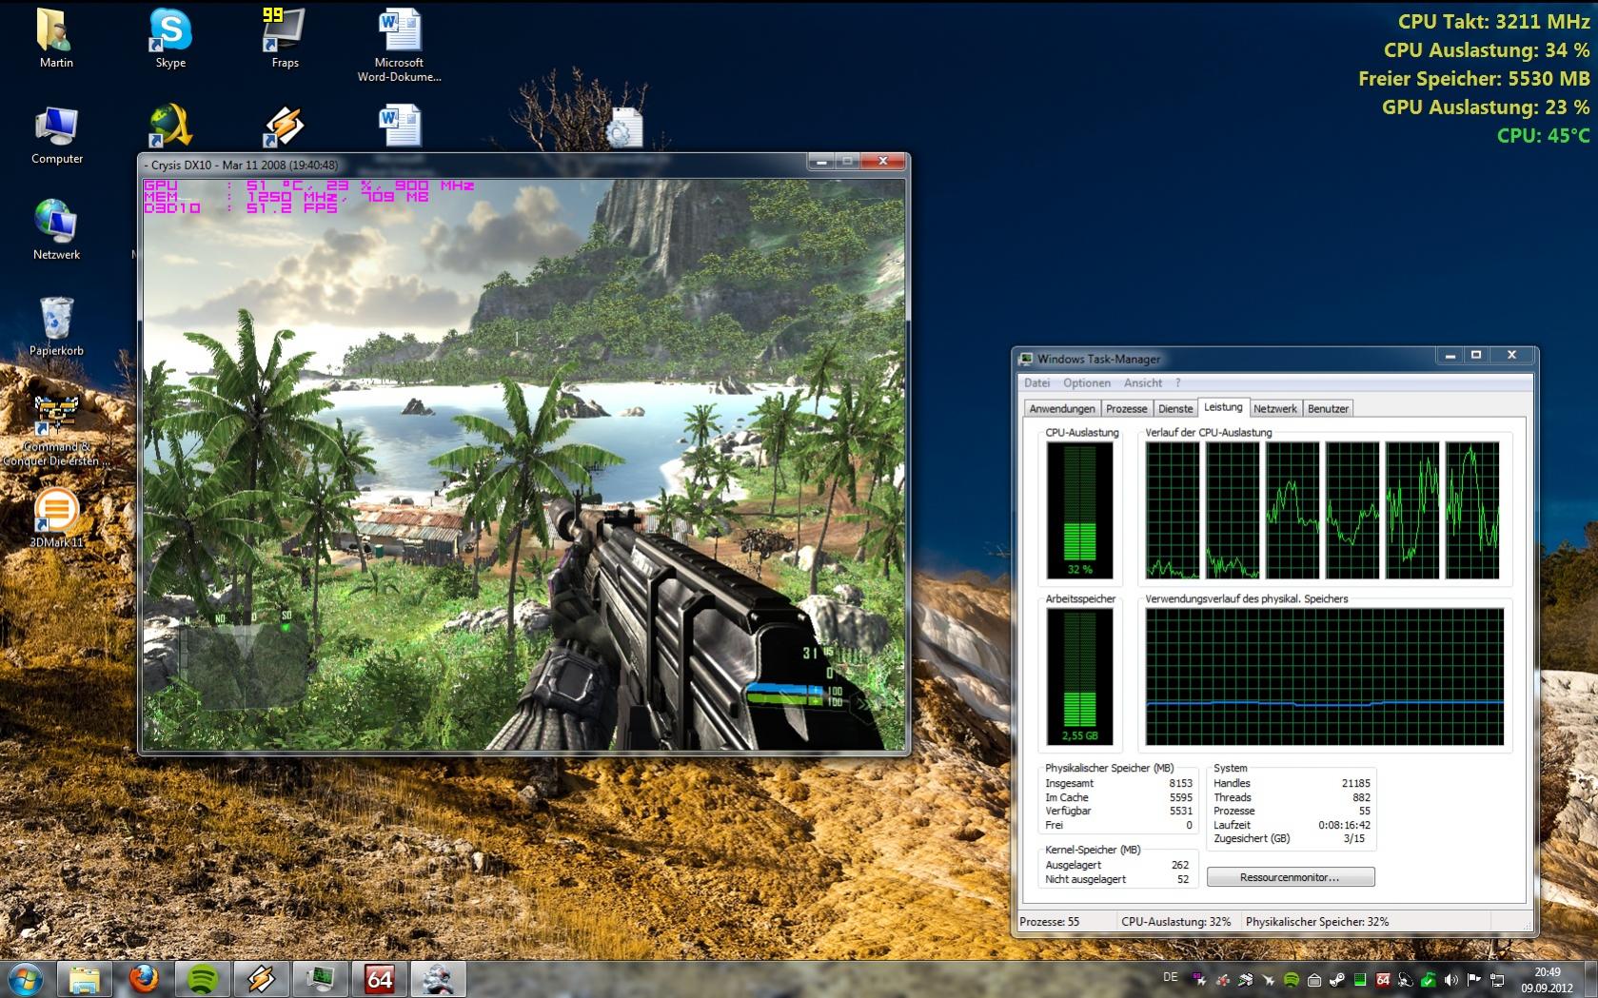1598x998 pixels.
Task: Click the Insgesamt value 8153
Action: coord(1180,784)
